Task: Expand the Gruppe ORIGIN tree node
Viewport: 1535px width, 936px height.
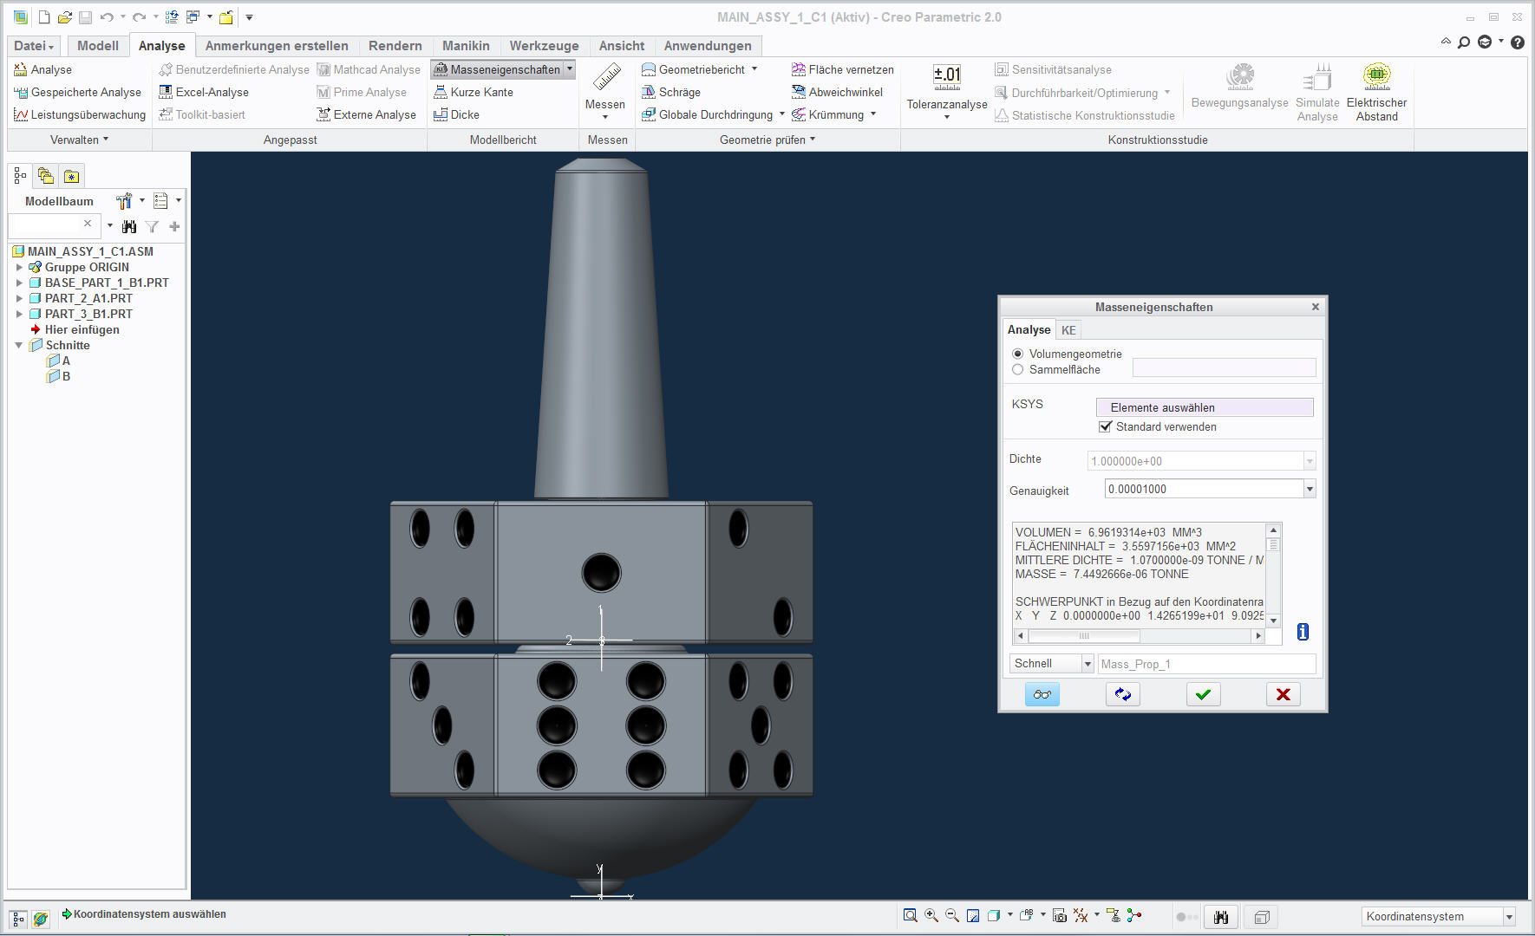Action: pyautogui.click(x=19, y=267)
